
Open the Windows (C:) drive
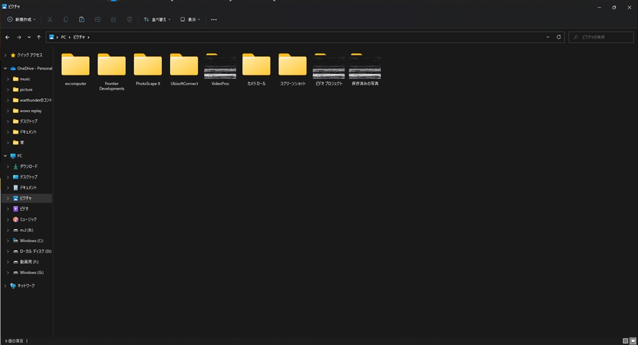point(28,241)
